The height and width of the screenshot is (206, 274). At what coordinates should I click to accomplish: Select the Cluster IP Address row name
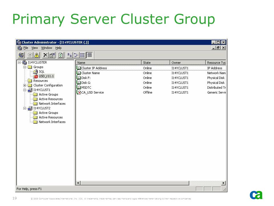(94, 68)
